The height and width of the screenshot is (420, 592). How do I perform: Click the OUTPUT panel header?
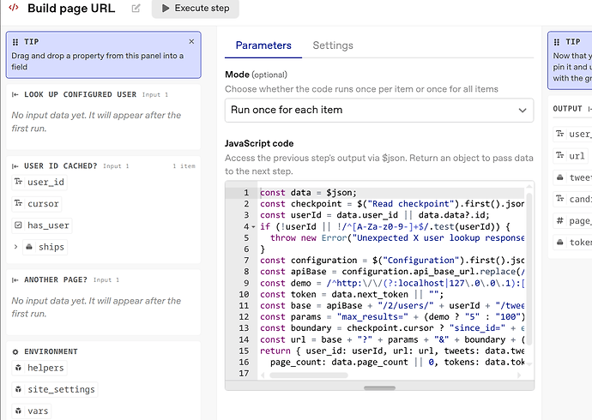(567, 109)
